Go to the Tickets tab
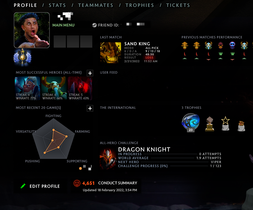Screen dimensions: 253x210 click(x=178, y=5)
